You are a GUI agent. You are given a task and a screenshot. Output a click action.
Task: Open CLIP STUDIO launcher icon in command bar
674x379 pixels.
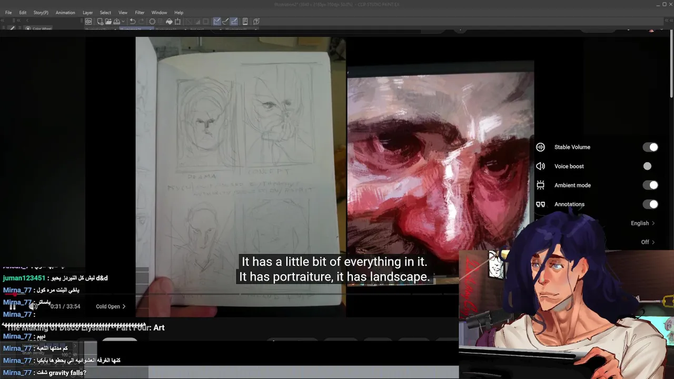[x=88, y=22]
